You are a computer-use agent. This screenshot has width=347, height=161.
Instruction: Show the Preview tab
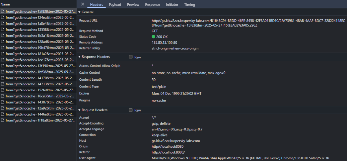[133, 5]
